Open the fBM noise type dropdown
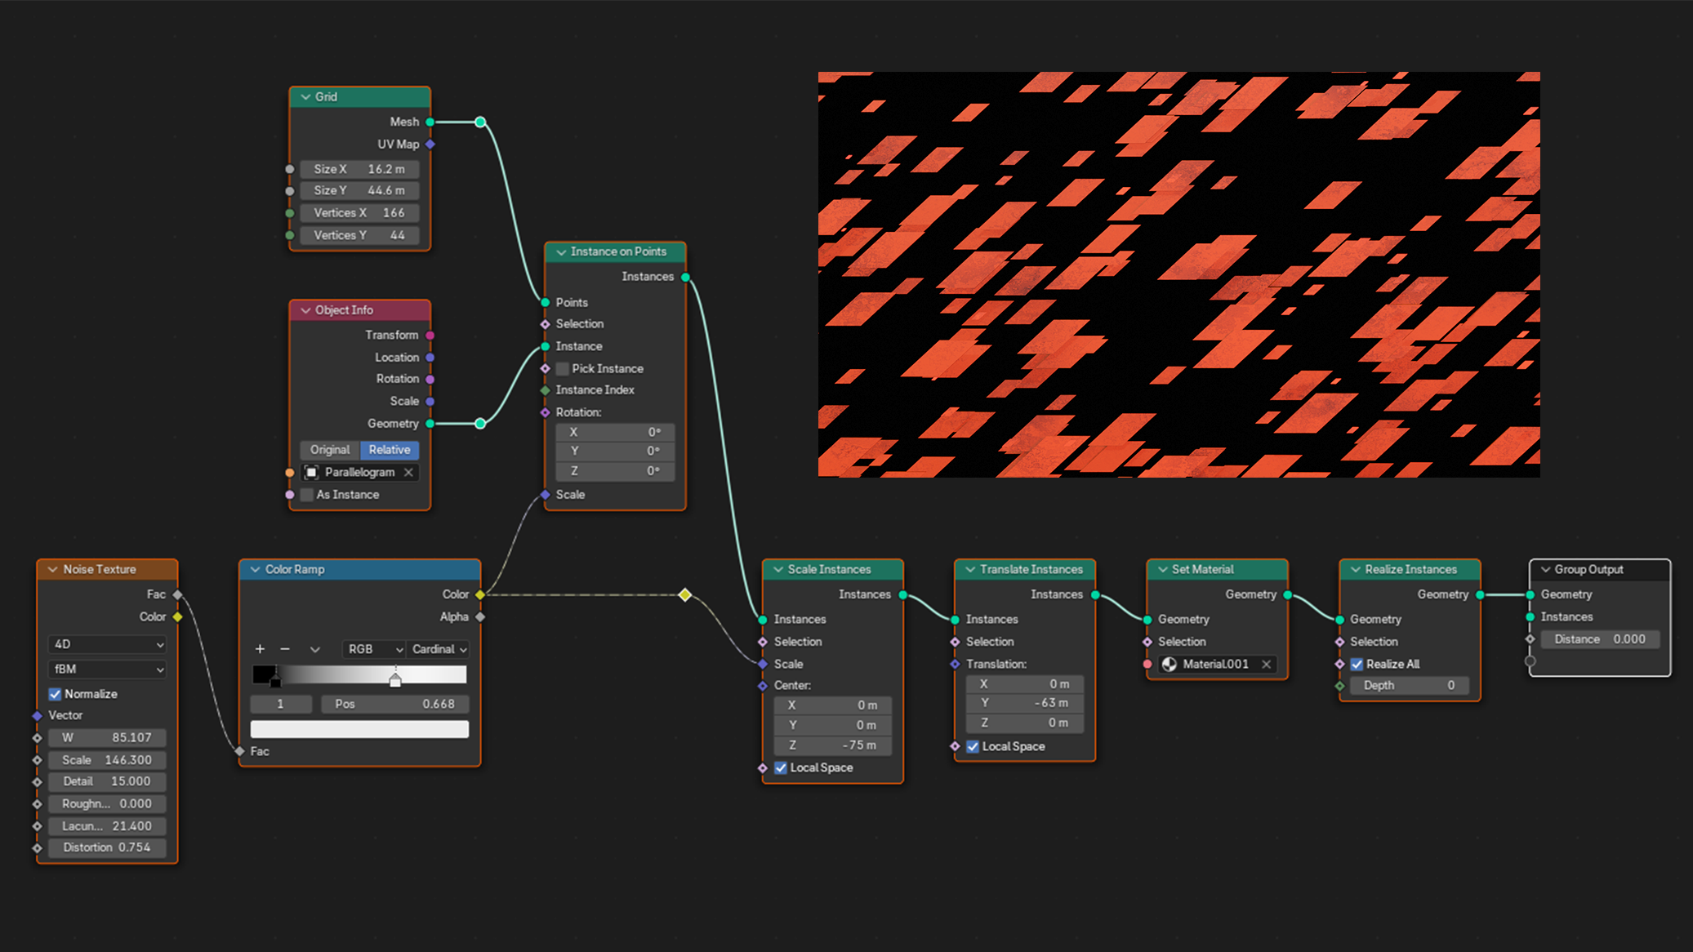This screenshot has height=952, width=1693. pos(107,669)
